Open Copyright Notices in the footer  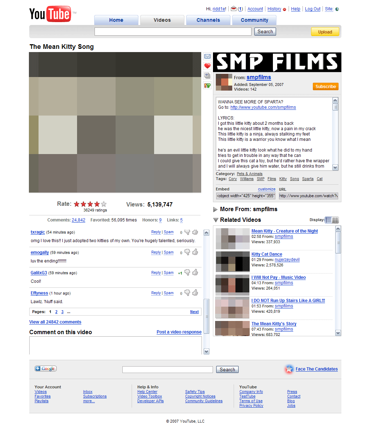click(x=200, y=397)
